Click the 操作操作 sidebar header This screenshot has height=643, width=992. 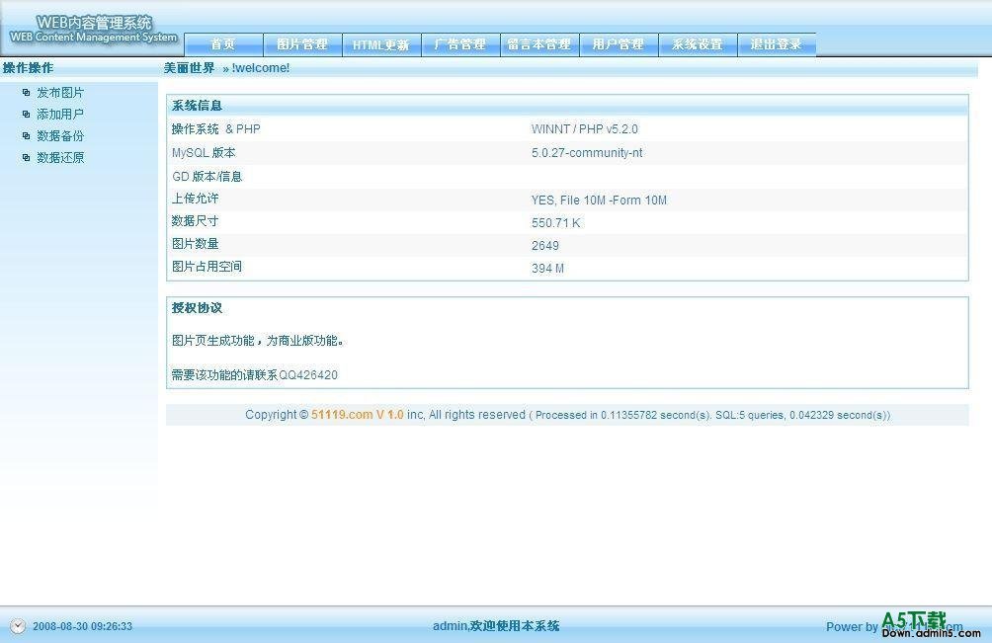(x=28, y=67)
